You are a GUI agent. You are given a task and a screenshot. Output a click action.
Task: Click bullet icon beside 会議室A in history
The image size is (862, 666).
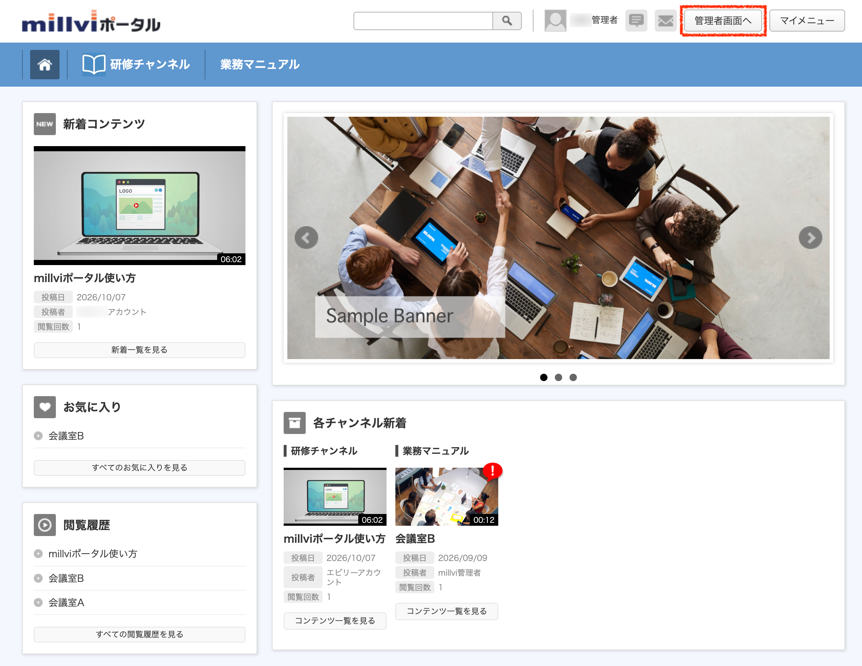click(38, 602)
